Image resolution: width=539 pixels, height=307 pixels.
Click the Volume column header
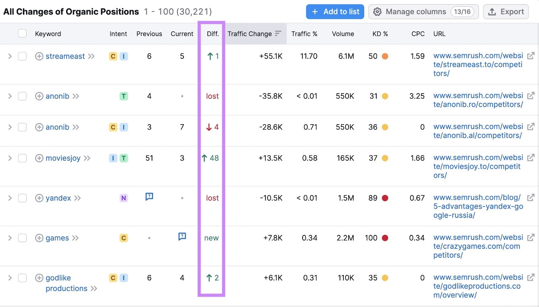343,33
